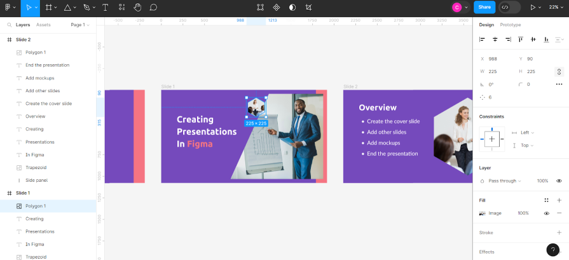The image size is (569, 260).
Task: Align the selection to horizontal centers
Action: coord(495,39)
